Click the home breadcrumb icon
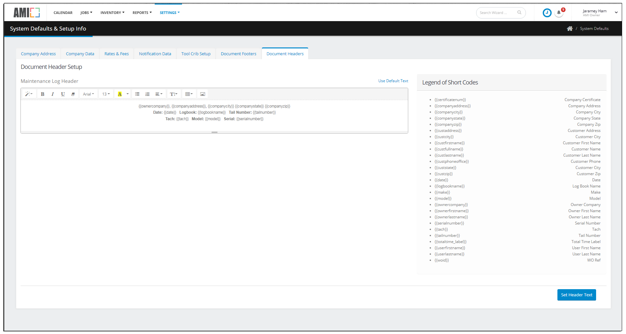The height and width of the screenshot is (334, 626). (570, 29)
